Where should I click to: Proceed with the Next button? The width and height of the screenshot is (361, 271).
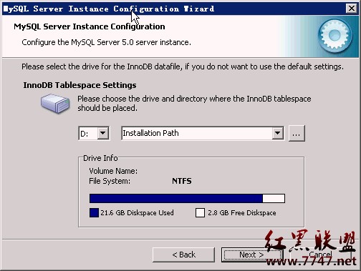tap(251, 255)
